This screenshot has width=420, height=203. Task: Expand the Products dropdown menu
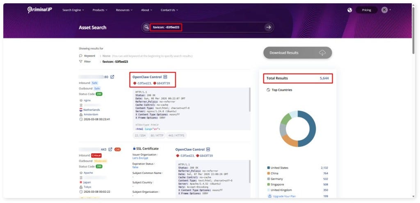click(100, 10)
